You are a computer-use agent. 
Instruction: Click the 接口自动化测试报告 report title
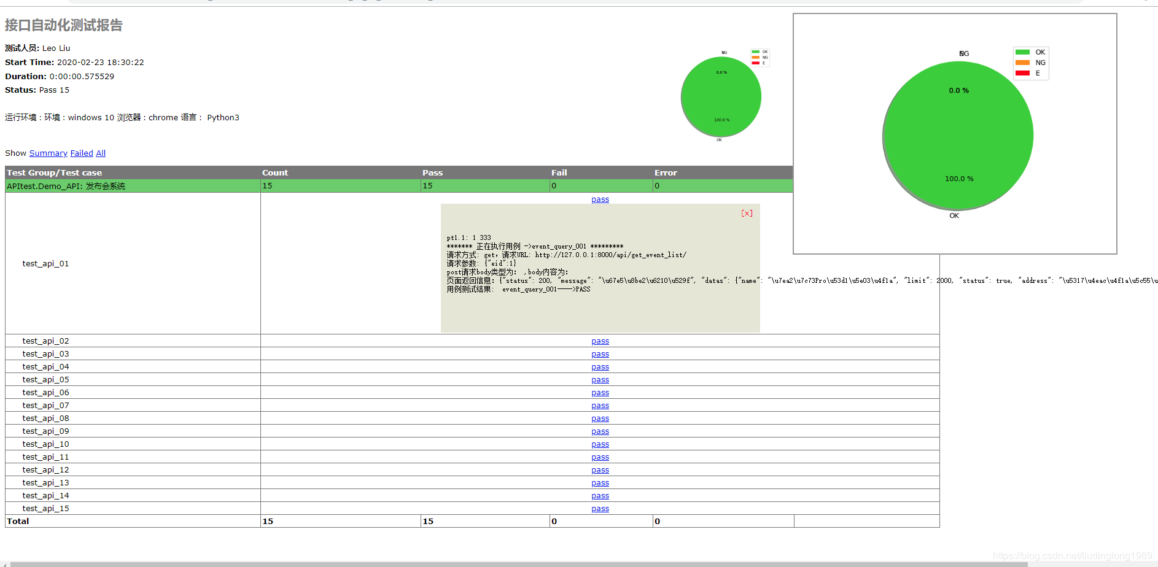64,25
